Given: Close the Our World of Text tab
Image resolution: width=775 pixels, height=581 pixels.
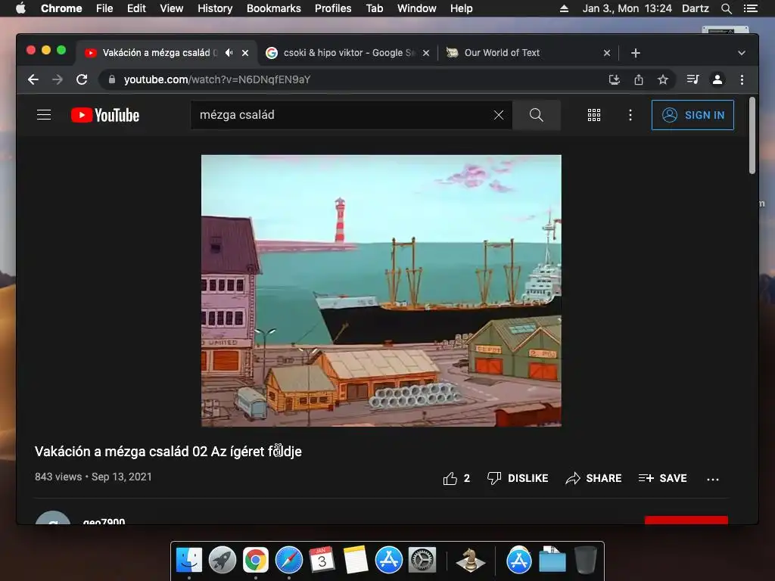Looking at the screenshot, I should click(607, 53).
